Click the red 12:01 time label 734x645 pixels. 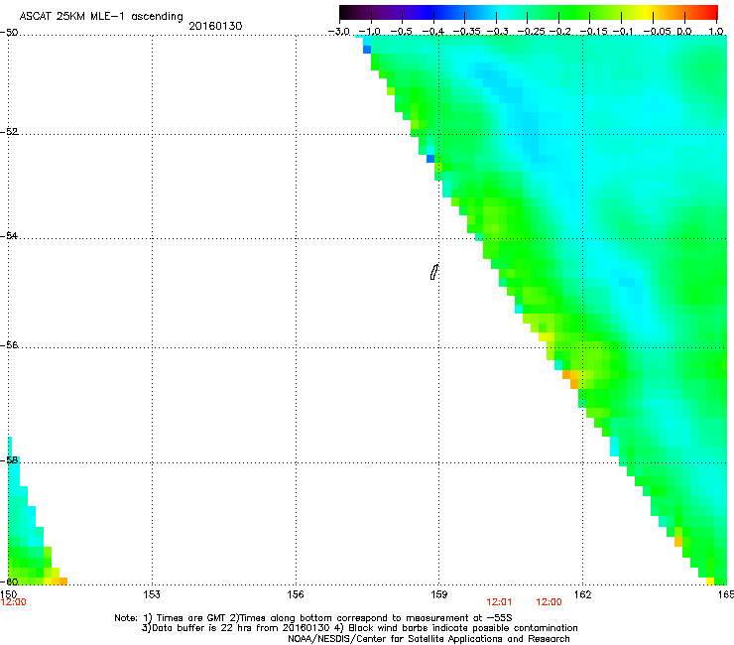(499, 602)
